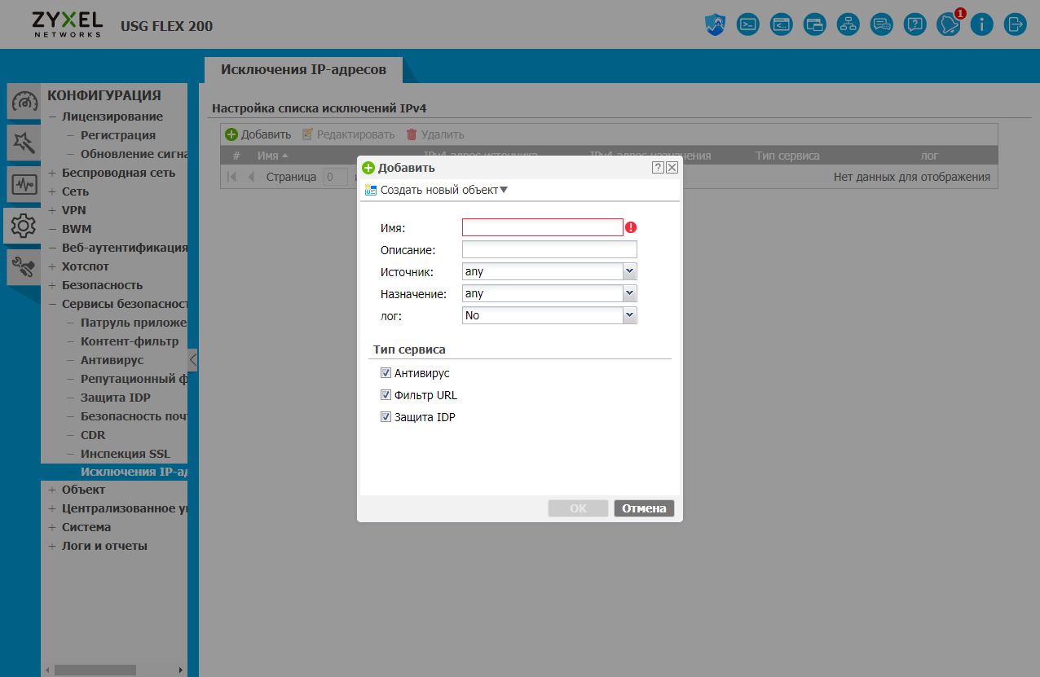1040x677 pixels.
Task: Collapse the navigation panel arrow handle
Action: pyautogui.click(x=192, y=360)
